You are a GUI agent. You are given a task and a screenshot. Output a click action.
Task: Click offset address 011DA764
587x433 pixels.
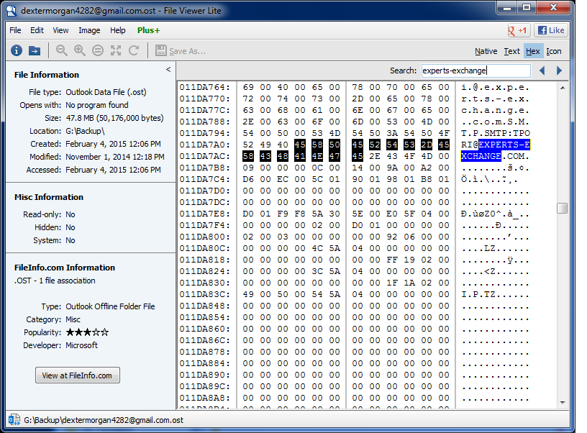tap(204, 87)
